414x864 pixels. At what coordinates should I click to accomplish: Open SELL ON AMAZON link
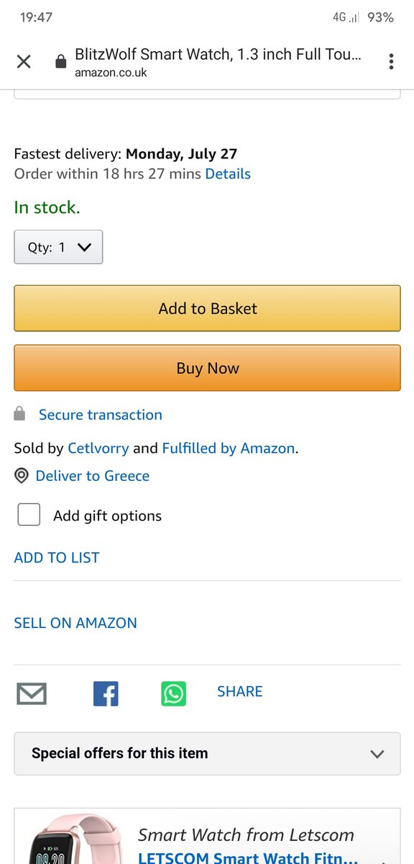pos(75,623)
